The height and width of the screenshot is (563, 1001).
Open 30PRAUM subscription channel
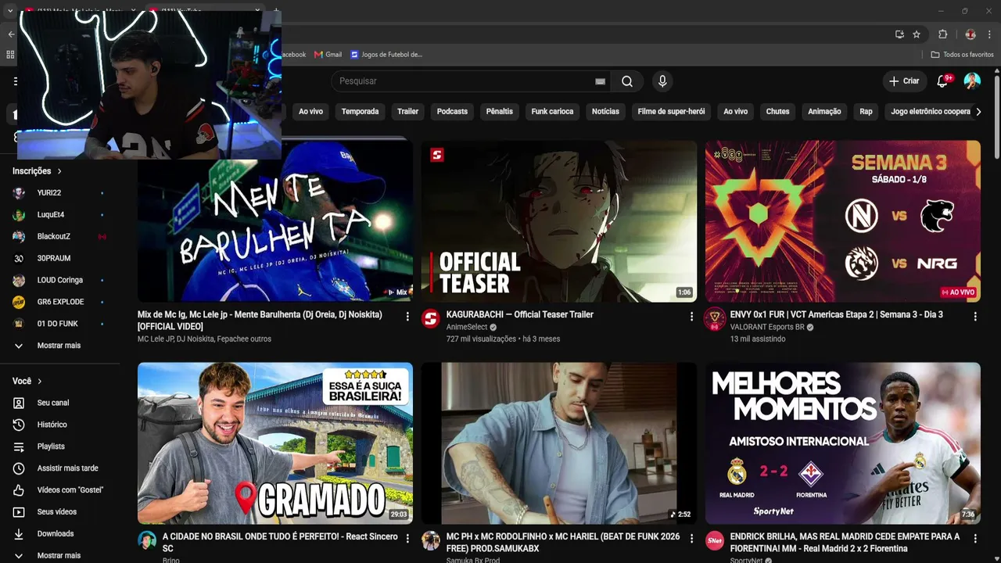[60, 259]
